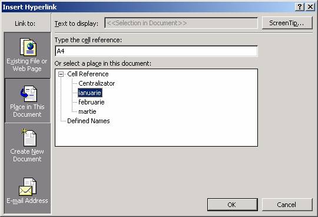Choose the martie sheet entry
The height and width of the screenshot is (217, 318).
point(87,111)
